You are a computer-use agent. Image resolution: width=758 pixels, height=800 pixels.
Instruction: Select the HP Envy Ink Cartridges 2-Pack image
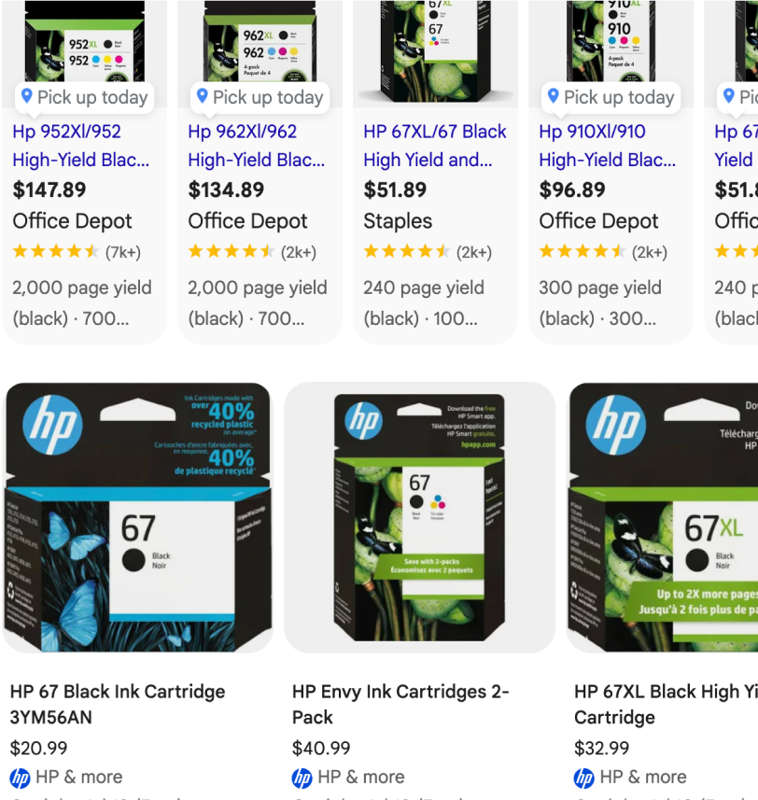[x=419, y=517]
